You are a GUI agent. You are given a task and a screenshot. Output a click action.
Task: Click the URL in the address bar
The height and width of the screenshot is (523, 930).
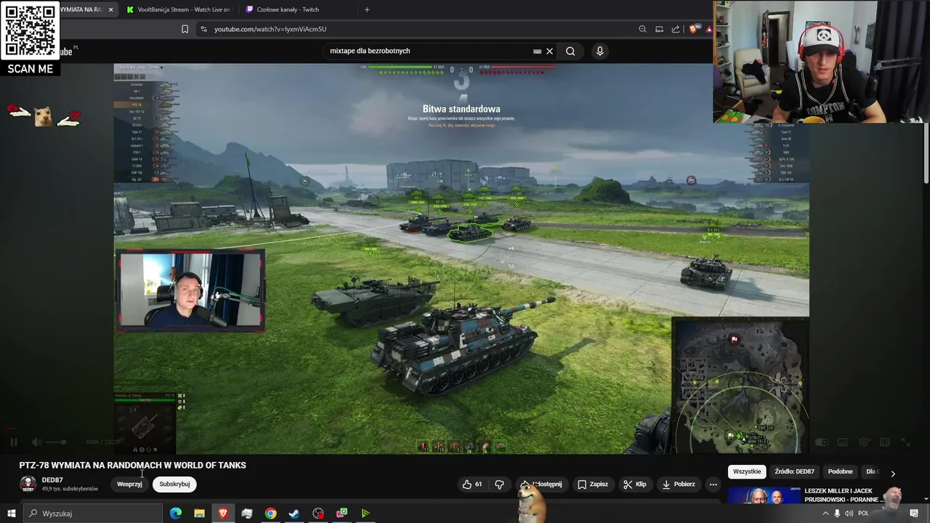pos(270,29)
